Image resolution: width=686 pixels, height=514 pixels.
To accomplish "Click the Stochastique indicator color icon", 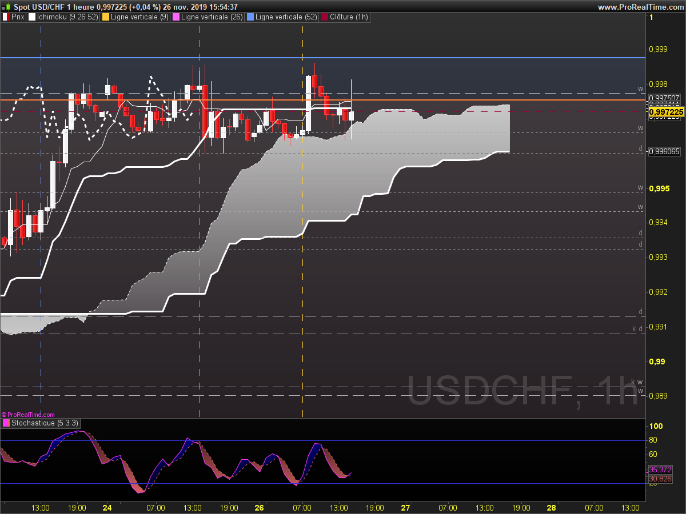I will (x=6, y=423).
